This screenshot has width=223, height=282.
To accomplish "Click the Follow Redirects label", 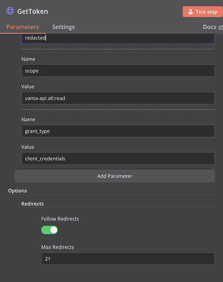I will tap(60, 219).
